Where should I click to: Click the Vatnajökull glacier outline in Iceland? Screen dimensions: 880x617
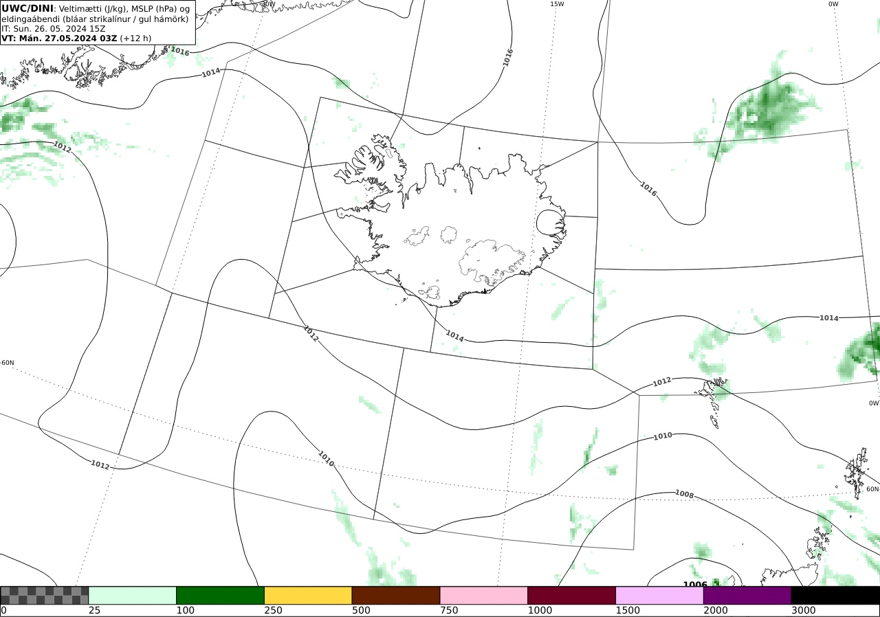pyautogui.click(x=492, y=261)
